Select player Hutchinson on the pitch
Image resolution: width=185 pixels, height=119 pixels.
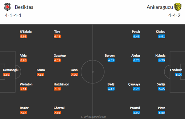tap(61, 84)
